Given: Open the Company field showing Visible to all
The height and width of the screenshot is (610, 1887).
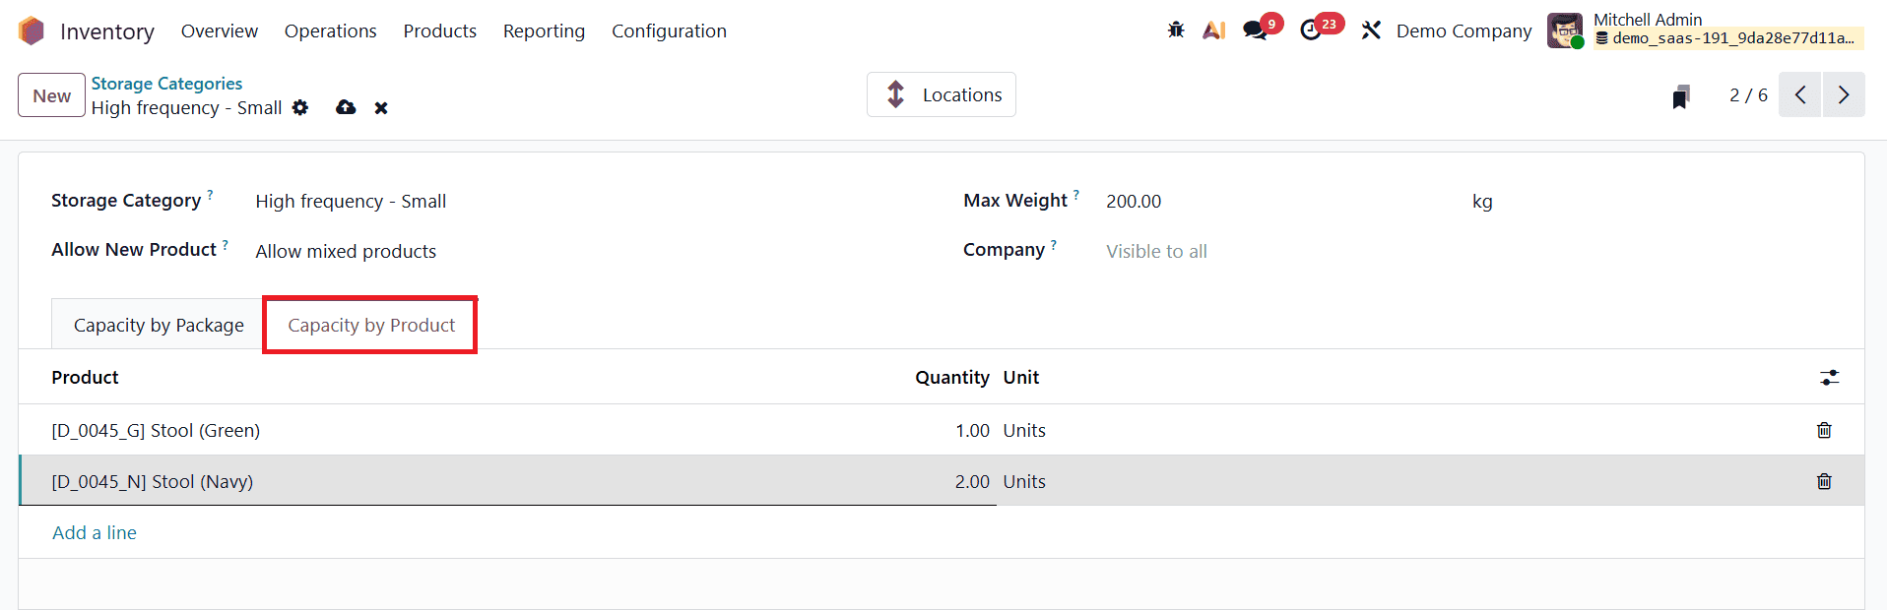Looking at the screenshot, I should click(1156, 251).
